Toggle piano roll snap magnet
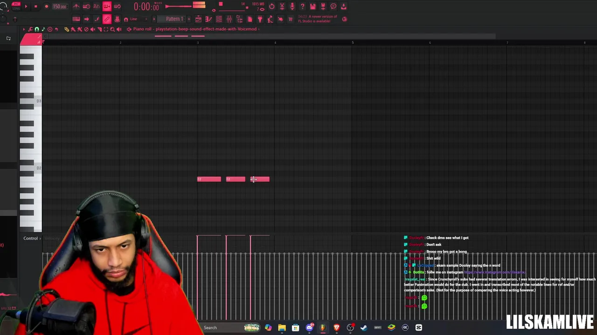 [37, 29]
